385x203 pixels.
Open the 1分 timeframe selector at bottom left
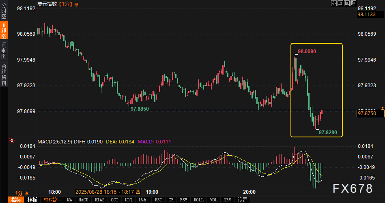[22, 192]
